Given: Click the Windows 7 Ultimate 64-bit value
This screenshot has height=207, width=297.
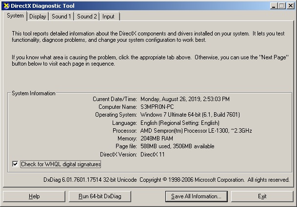Looking at the screenshot, I should 190,115.
